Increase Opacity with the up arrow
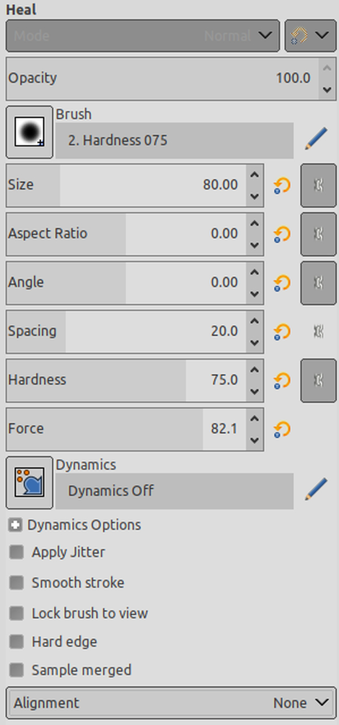This screenshot has height=725, width=339. coord(327,68)
